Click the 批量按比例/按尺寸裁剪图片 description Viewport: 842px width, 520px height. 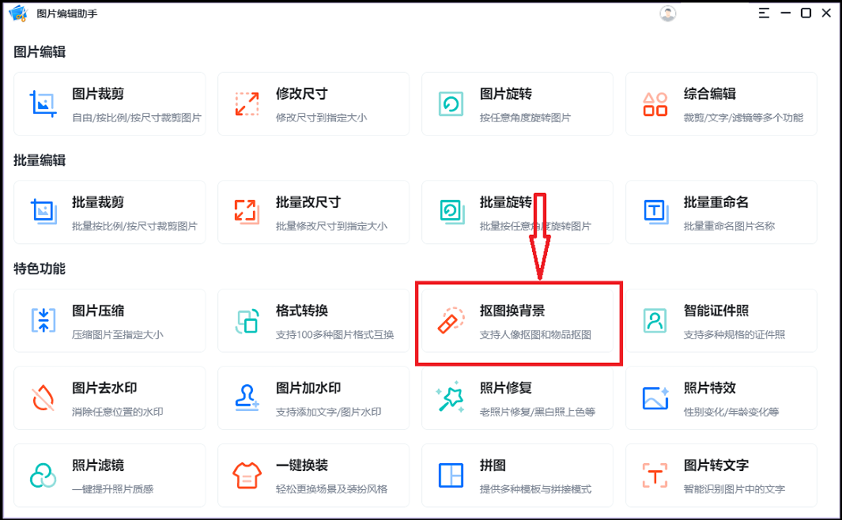(134, 226)
